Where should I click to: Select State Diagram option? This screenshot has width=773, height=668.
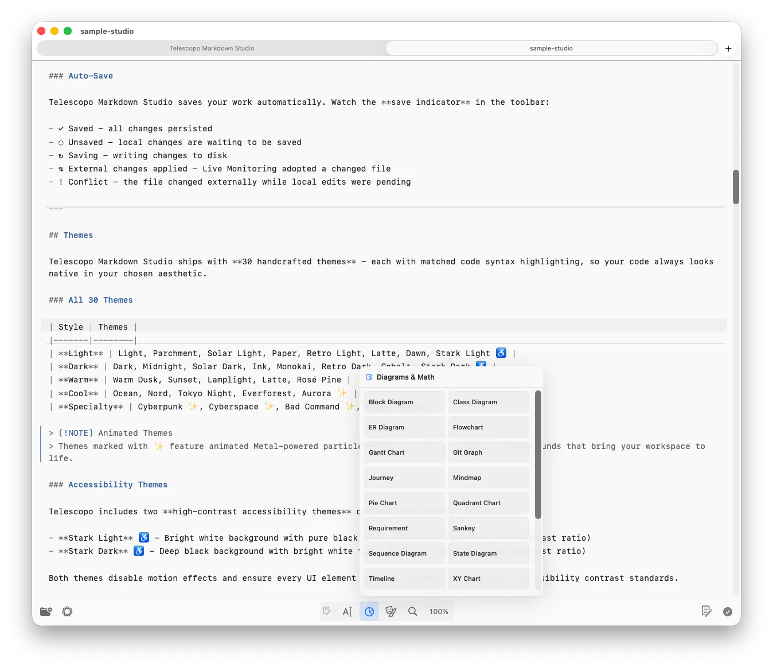click(x=489, y=553)
